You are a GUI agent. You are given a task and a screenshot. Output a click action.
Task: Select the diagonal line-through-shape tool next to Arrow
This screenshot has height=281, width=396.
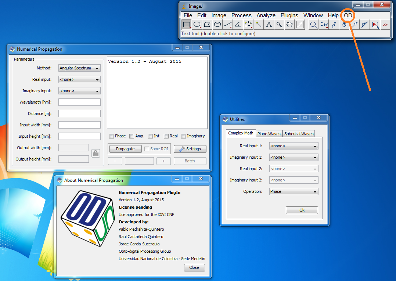coord(365,25)
